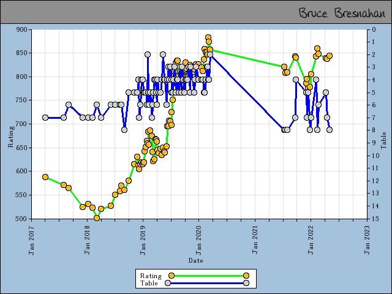Select the table 8 point in late 2018
The width and height of the screenshot is (392, 294).
(x=124, y=130)
